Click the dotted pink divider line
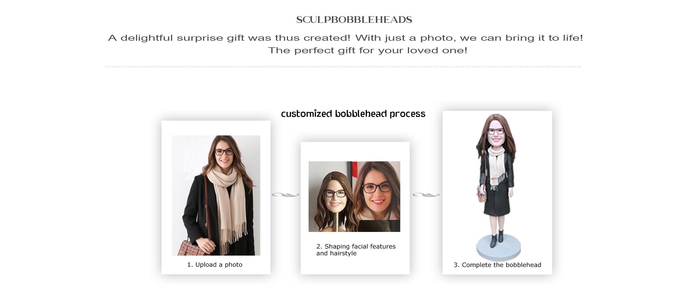The width and height of the screenshot is (695, 308). pos(343,67)
